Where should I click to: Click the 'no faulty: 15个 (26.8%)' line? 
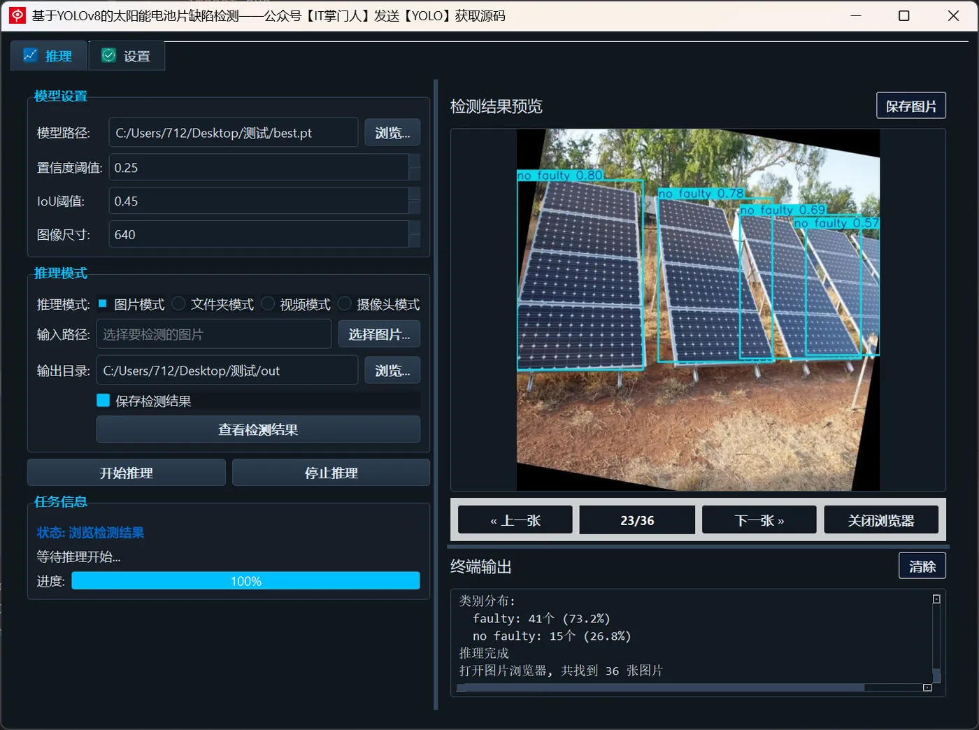pos(552,636)
